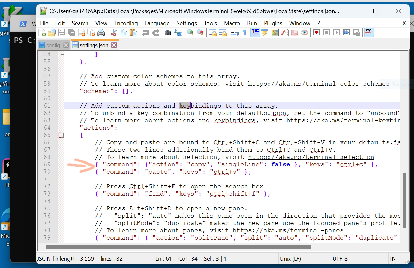Viewport: 414px width, 268px height.
Task: Open the View menu
Action: [101, 23]
